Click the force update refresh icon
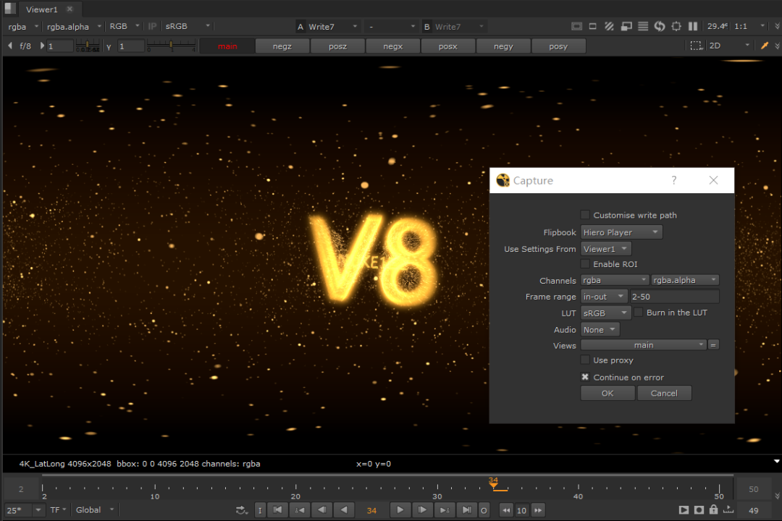 click(660, 27)
